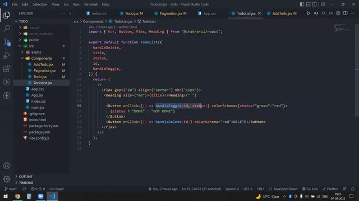Click the Split Editor Right icon
This screenshot has width=359, height=201.
coord(346,13)
